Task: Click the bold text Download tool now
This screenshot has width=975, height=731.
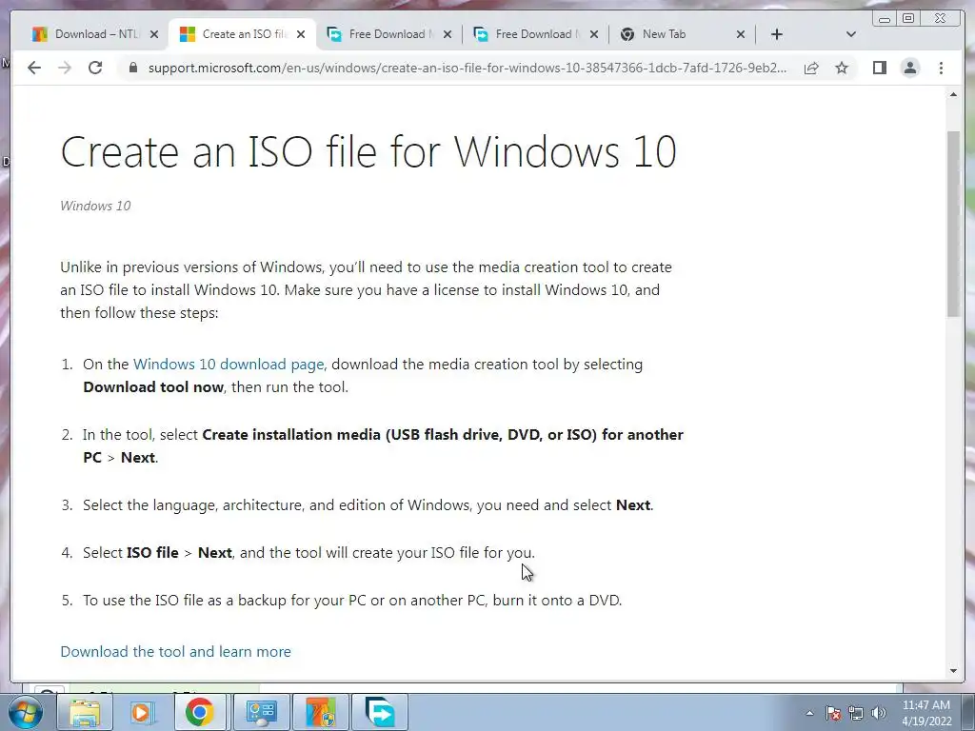Action: click(153, 387)
